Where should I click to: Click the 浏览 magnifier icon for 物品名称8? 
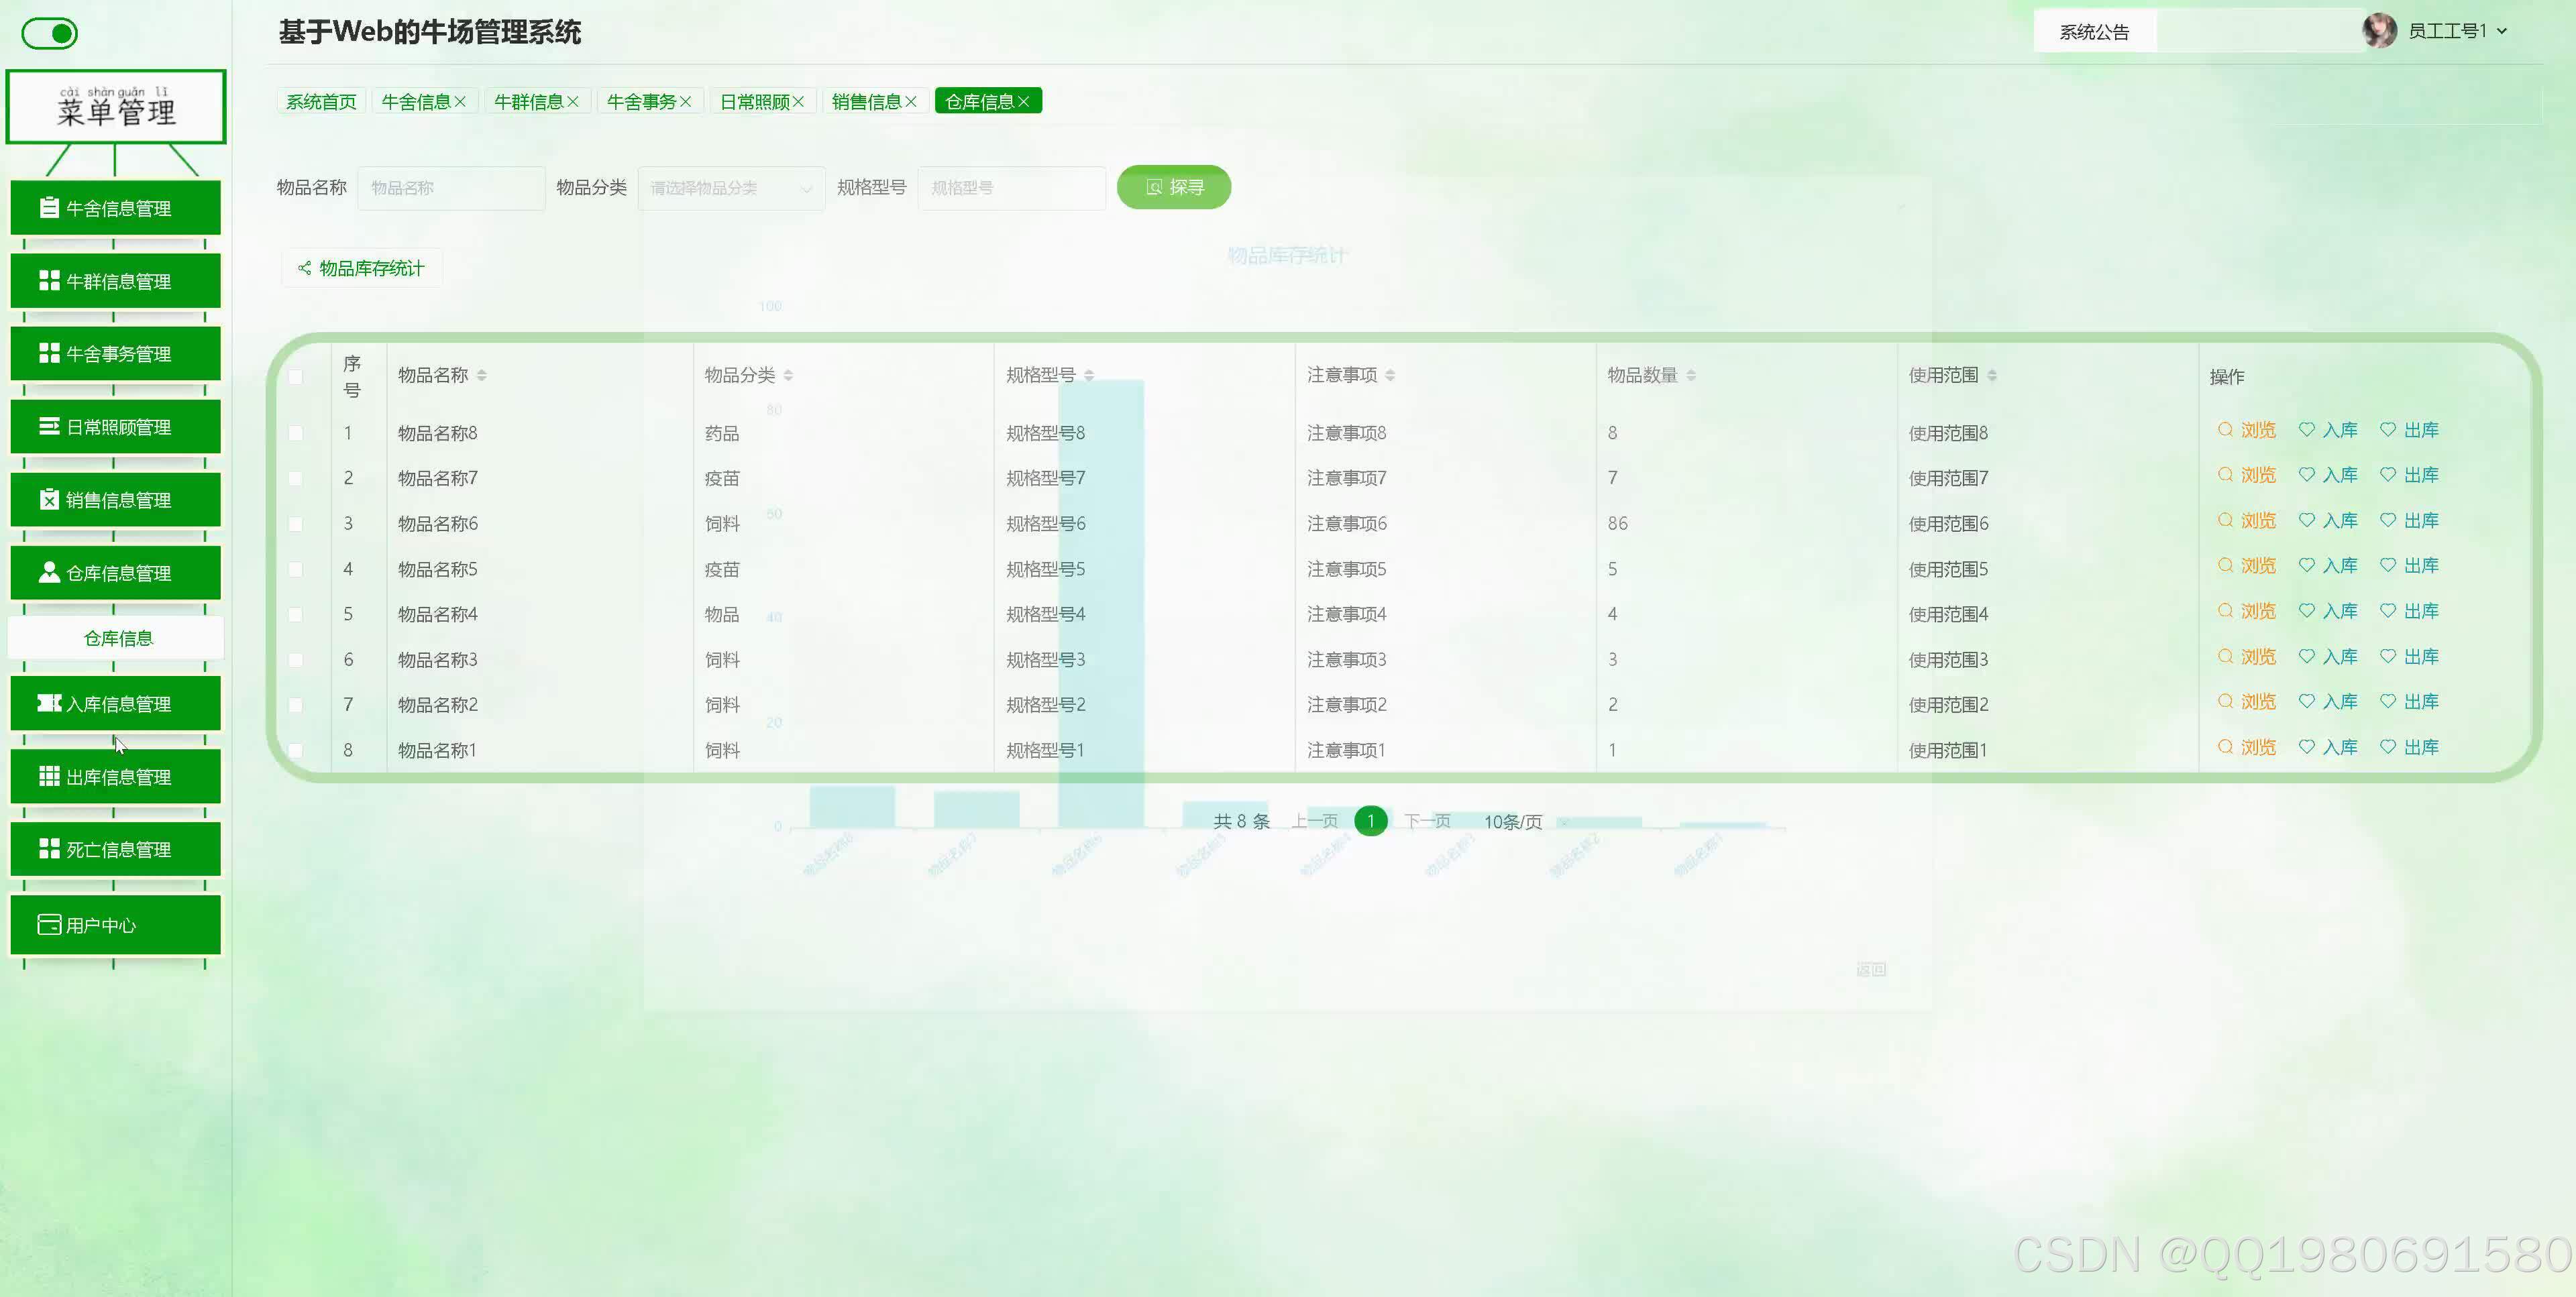click(2225, 430)
